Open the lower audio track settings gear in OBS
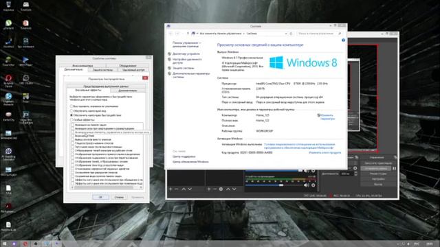440x247 pixels. tap(313, 185)
